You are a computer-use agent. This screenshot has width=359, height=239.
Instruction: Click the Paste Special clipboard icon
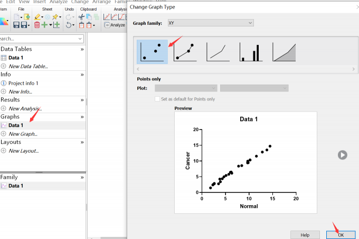89,25
